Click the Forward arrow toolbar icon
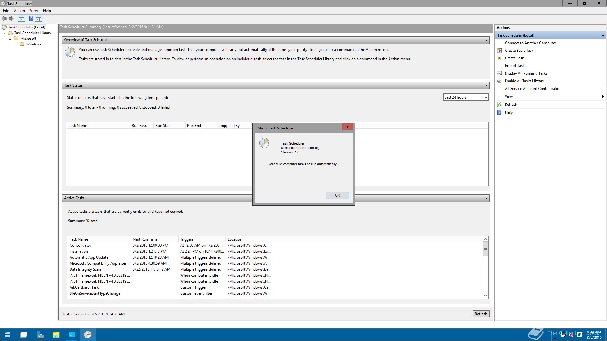 tap(11, 19)
